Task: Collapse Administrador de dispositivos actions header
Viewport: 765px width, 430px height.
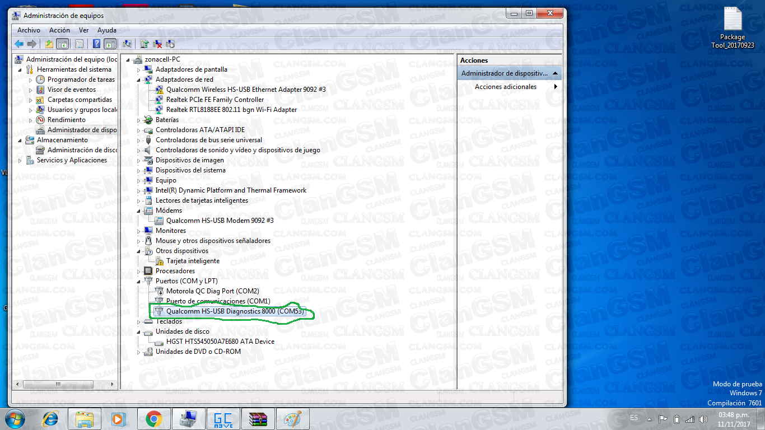Action: [555, 73]
